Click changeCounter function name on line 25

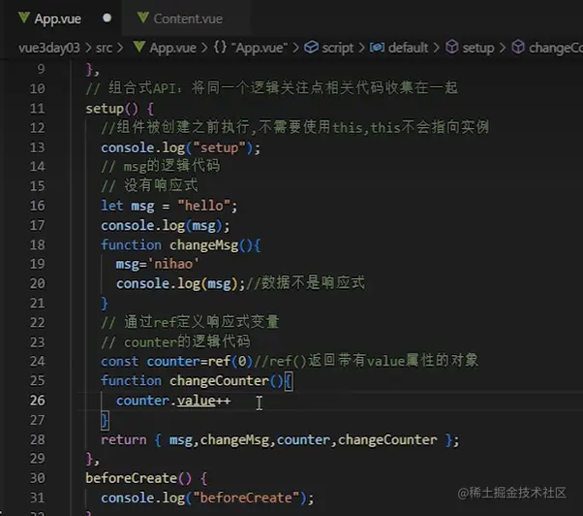[x=219, y=380]
